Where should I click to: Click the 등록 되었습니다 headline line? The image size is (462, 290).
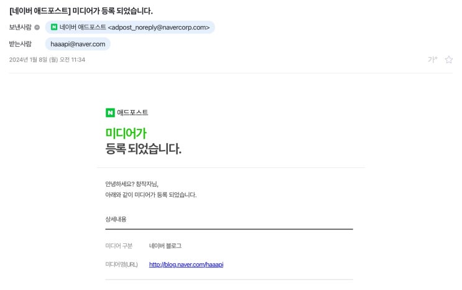[x=144, y=149]
